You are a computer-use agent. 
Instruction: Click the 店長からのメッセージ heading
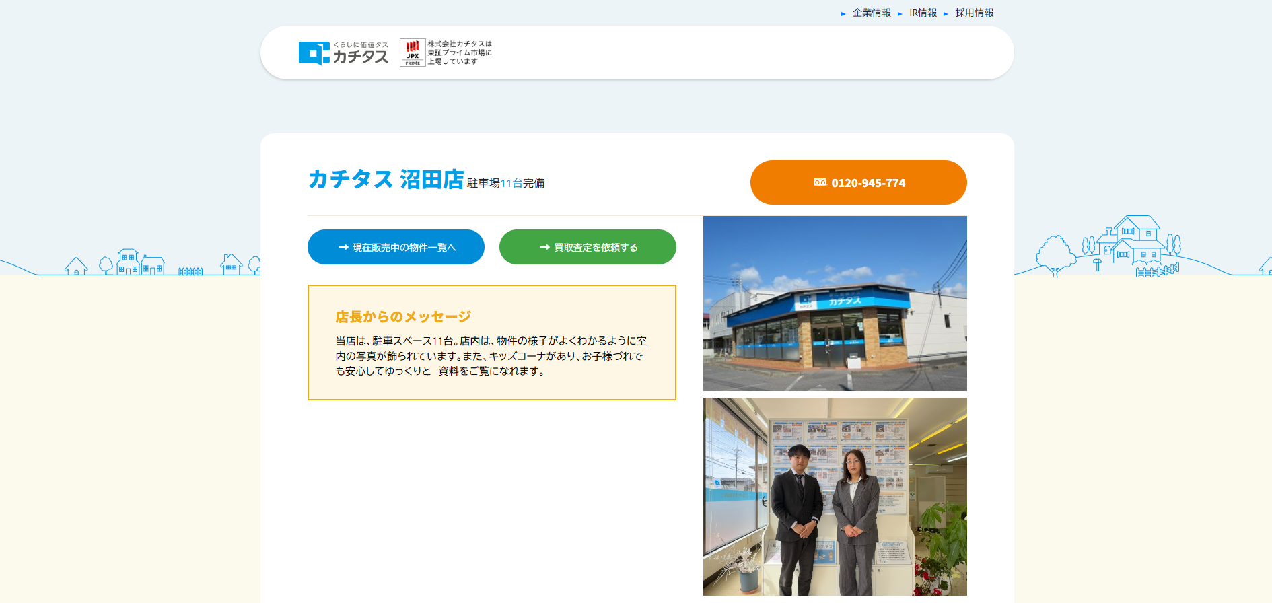[403, 316]
